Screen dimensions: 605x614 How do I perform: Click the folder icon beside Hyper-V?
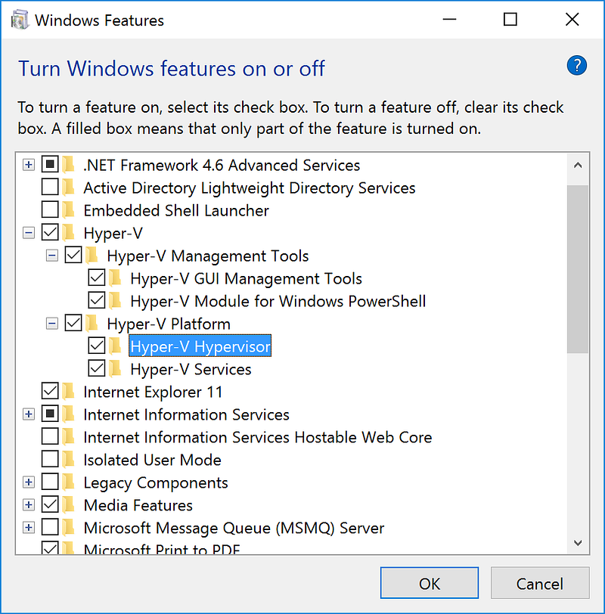pos(69,233)
